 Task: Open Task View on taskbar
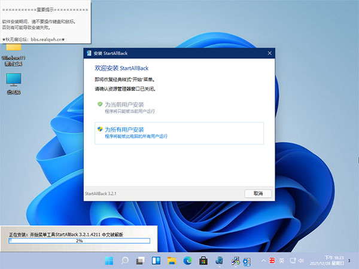pos(141,261)
